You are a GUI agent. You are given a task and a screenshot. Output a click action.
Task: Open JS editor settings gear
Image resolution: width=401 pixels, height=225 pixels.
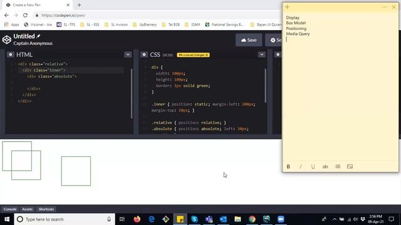[278, 54]
